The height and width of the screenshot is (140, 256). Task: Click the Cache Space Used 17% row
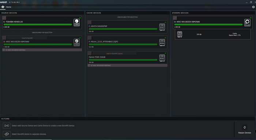(x=213, y=35)
